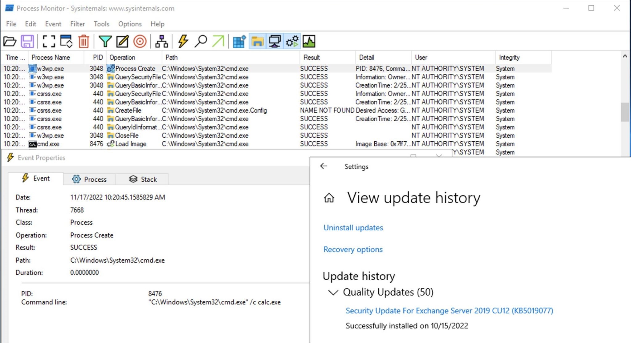
Task: Click the Jump To Object green arrow icon
Action: coord(218,41)
